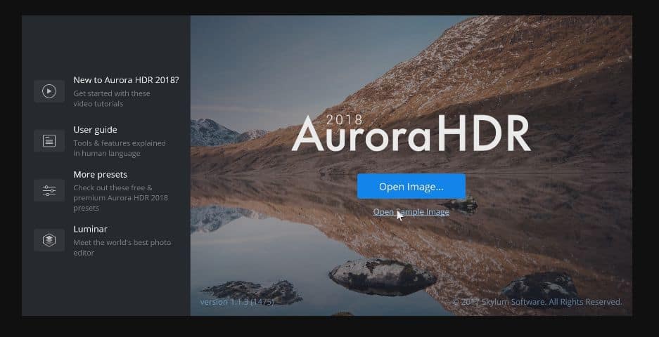Click the Open Image... button
Screen dimensions: 659x337
point(411,186)
